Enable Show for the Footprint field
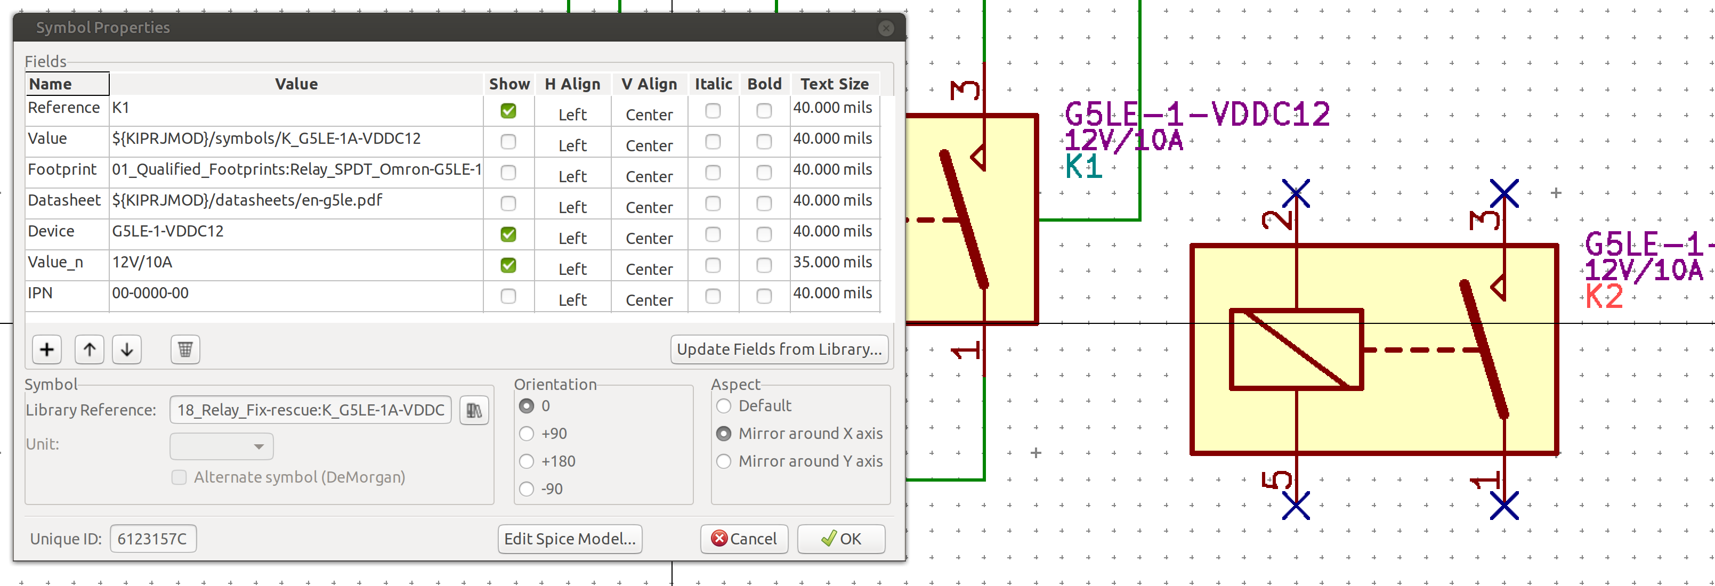 click(x=508, y=173)
